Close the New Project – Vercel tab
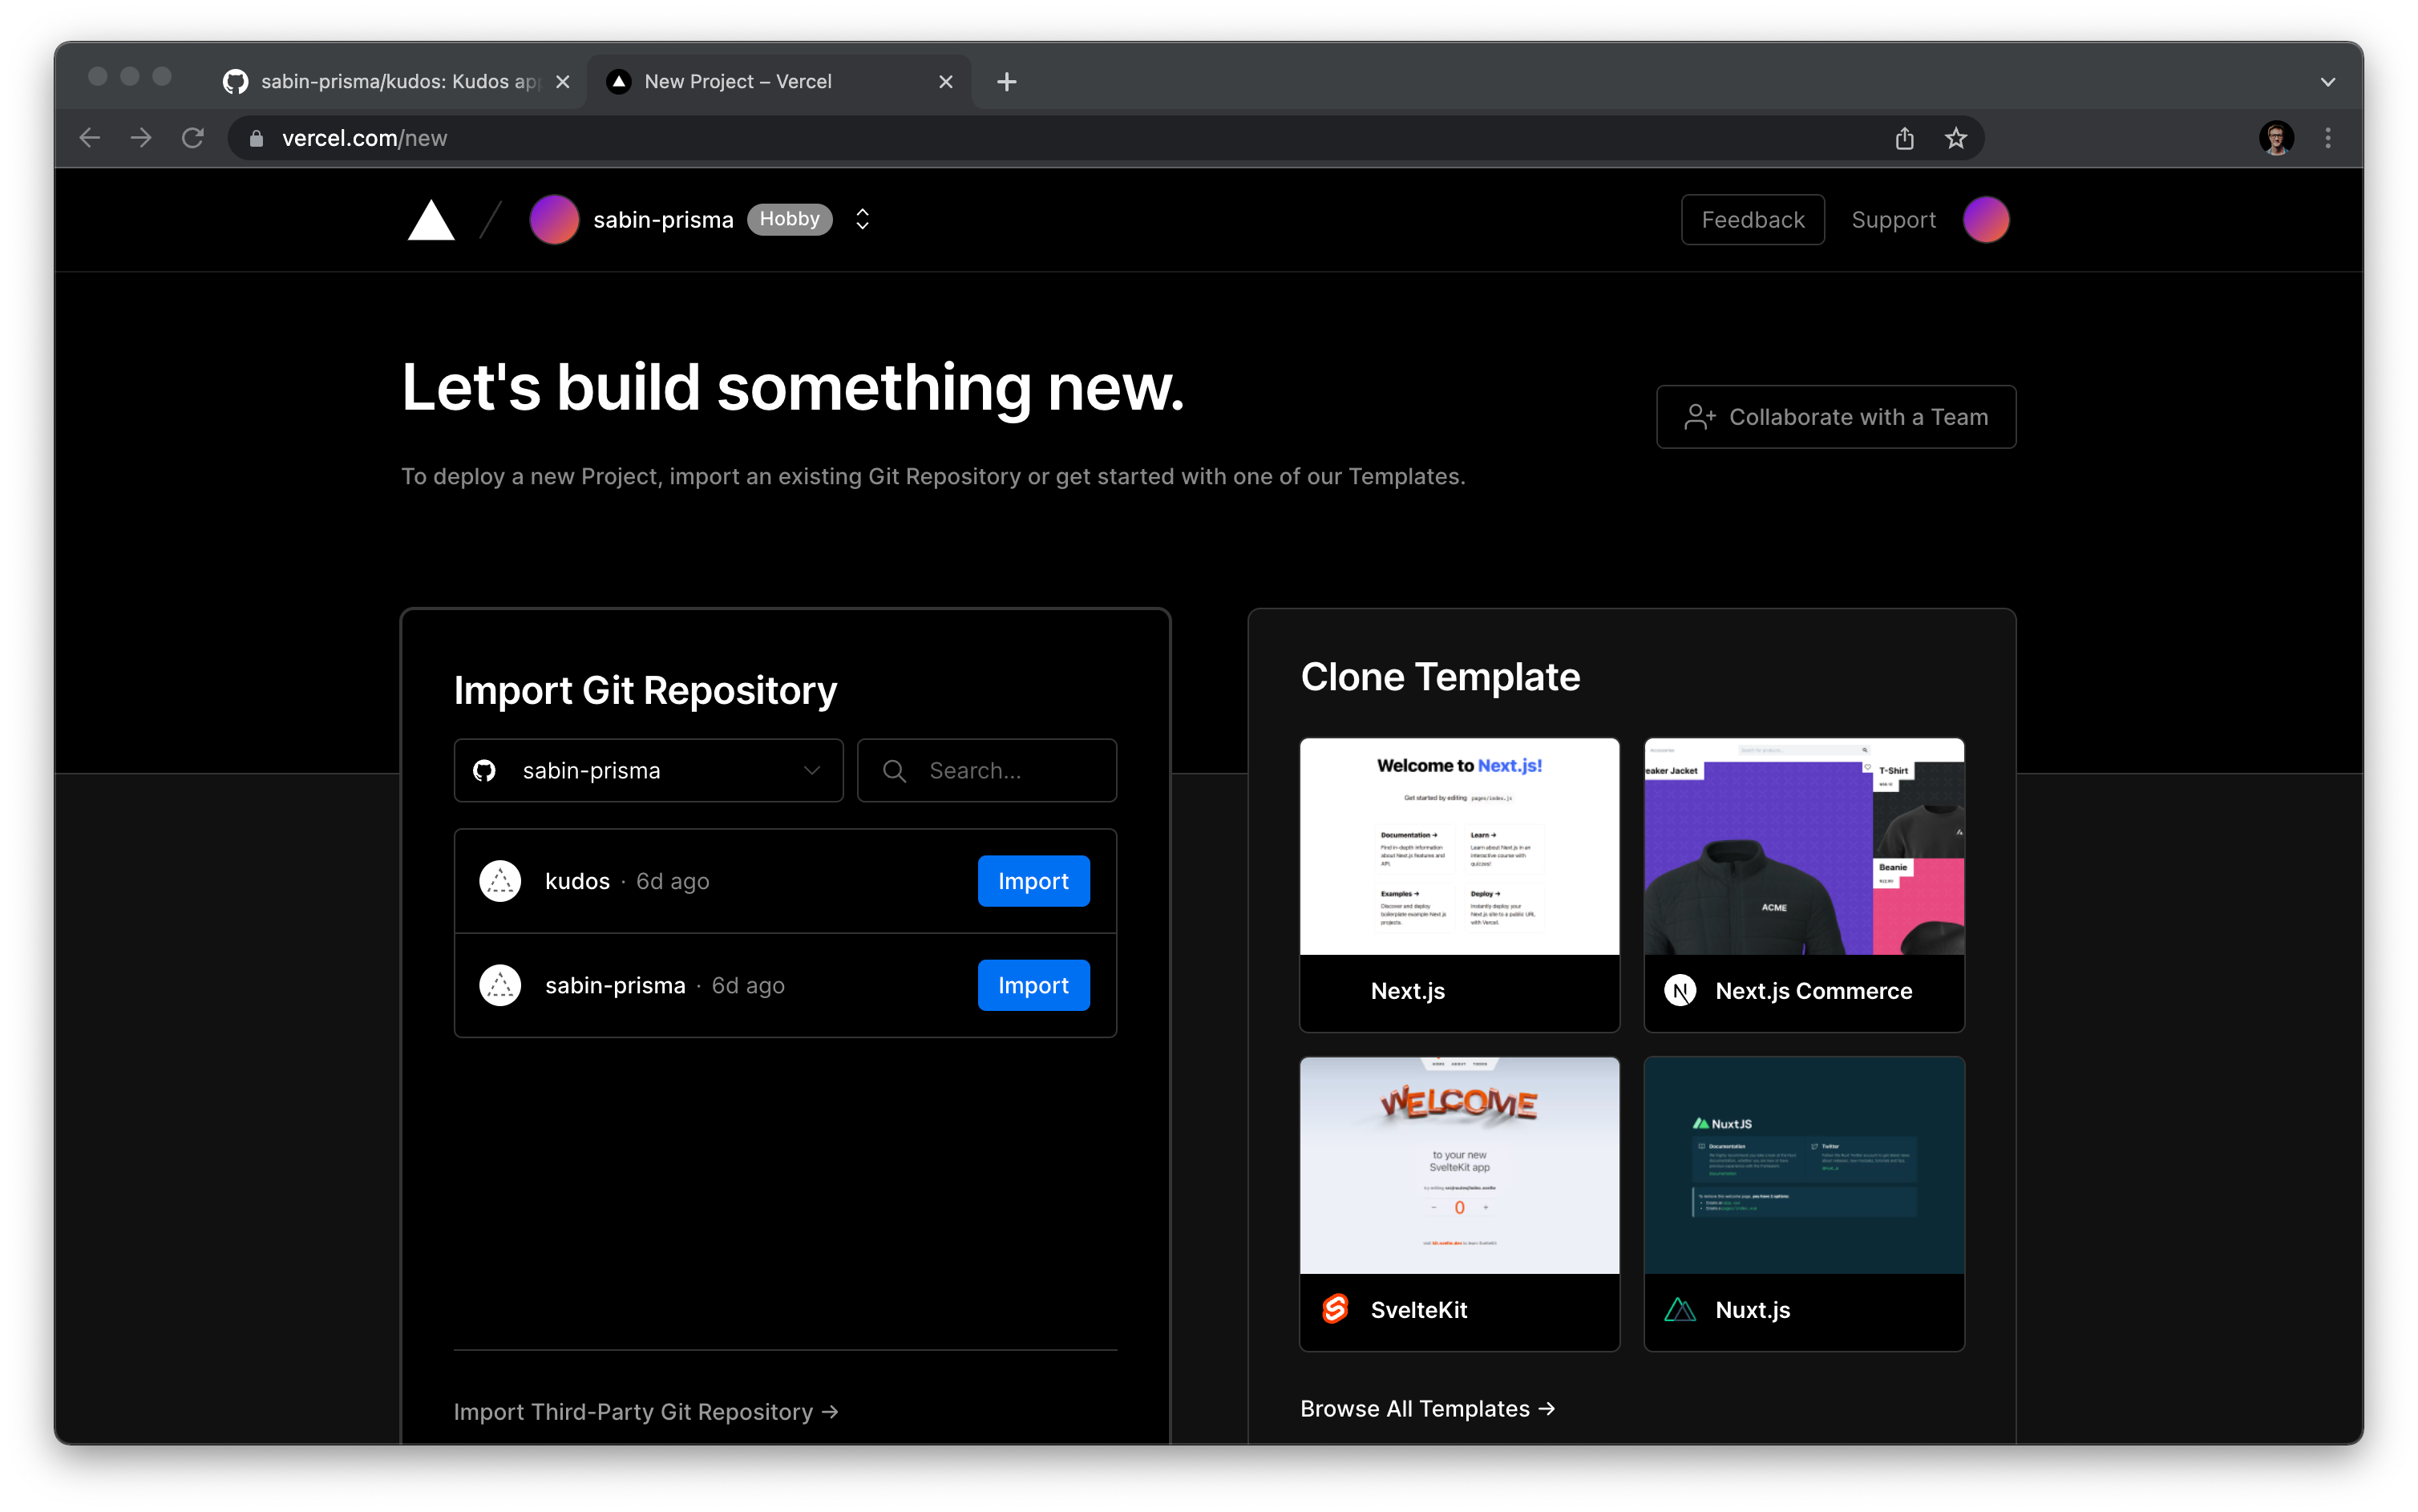The height and width of the screenshot is (1512, 2418). click(945, 82)
